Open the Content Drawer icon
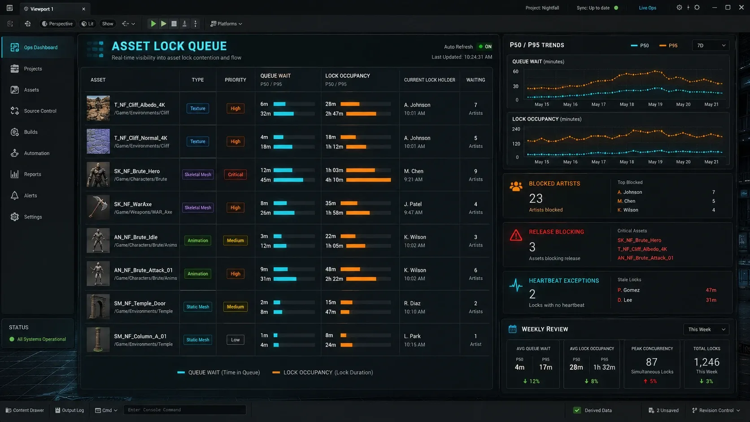Screen dimensions: 750x422 (x=9, y=410)
